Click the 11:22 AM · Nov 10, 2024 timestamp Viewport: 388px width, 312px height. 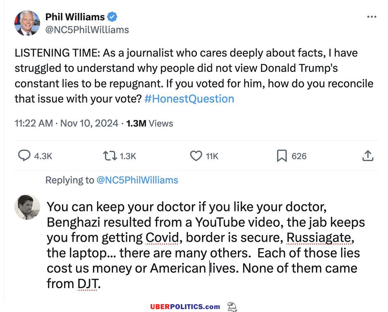[x=66, y=123]
